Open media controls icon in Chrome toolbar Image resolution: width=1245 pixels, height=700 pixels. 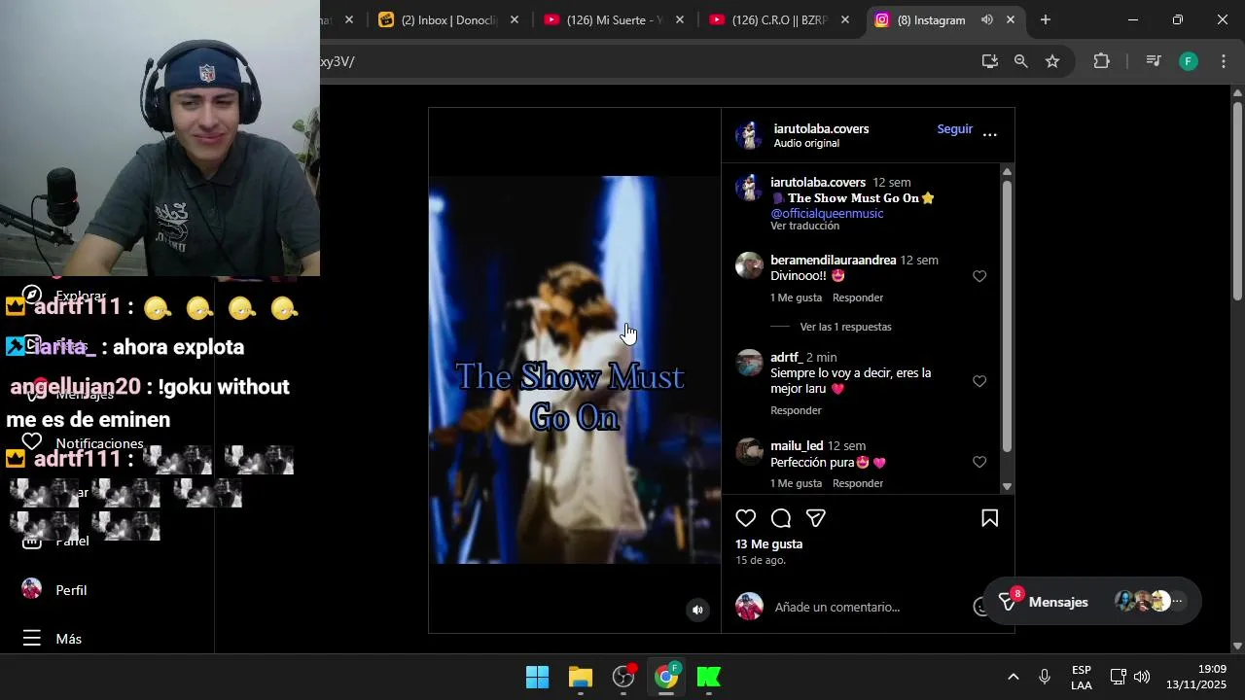[x=1154, y=61]
